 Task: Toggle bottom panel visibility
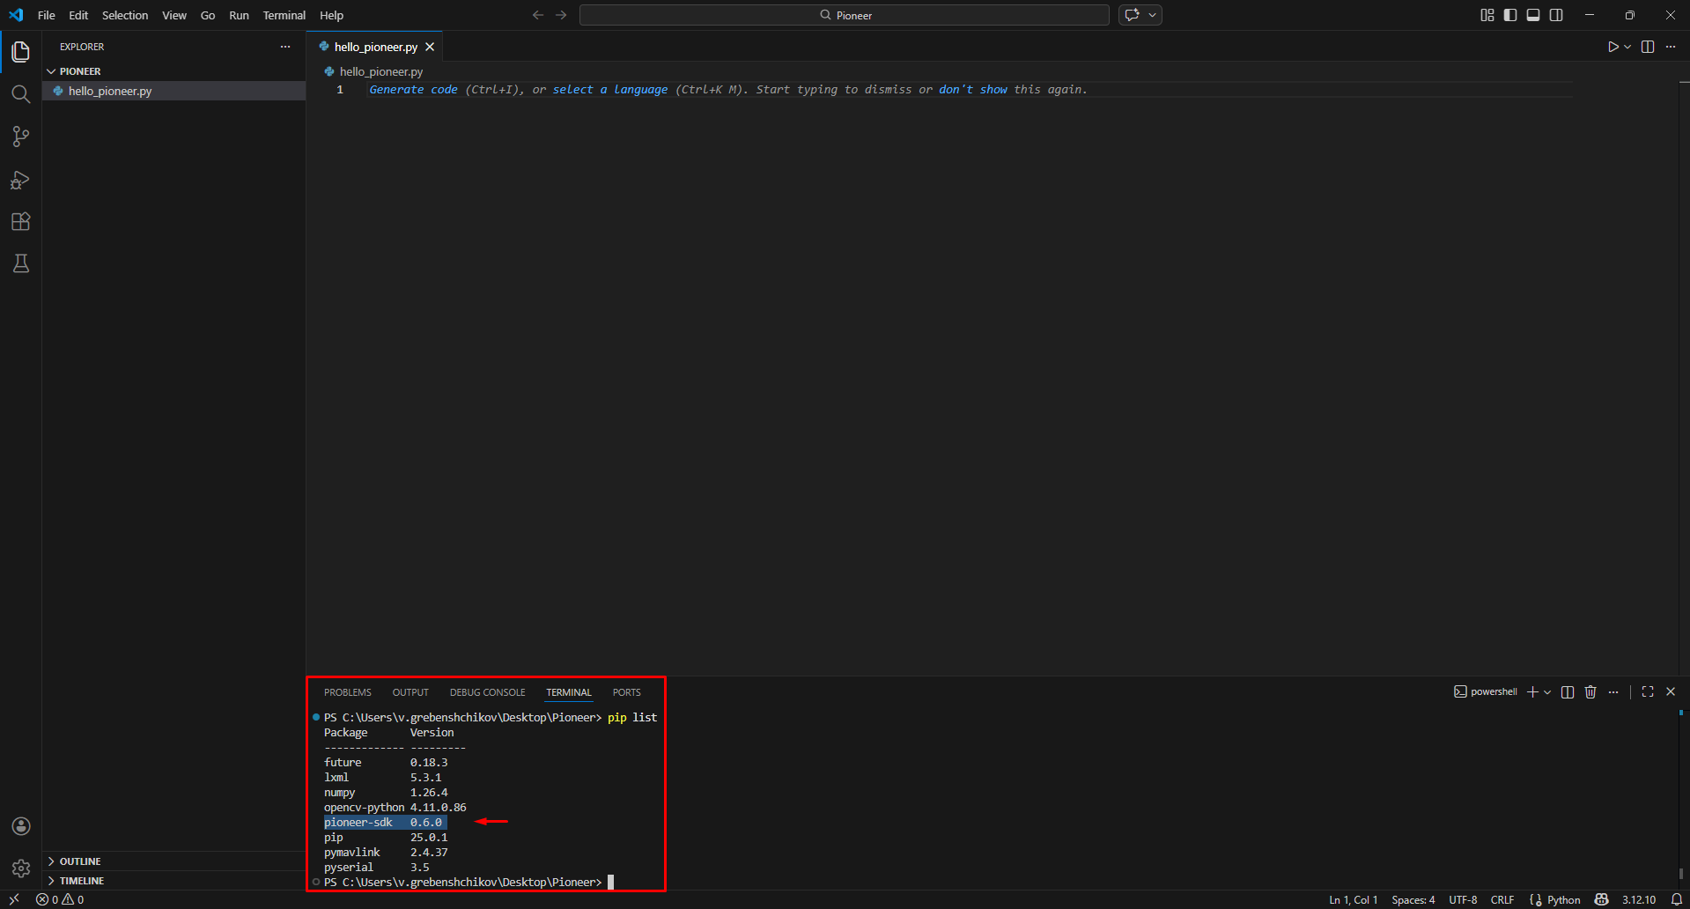point(1533,15)
